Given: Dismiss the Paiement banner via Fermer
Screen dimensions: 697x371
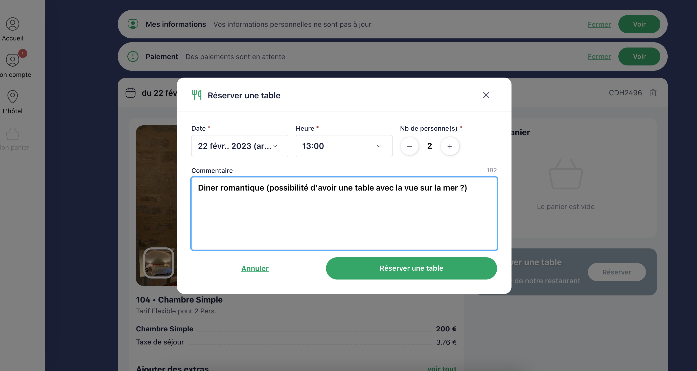Looking at the screenshot, I should 599,57.
